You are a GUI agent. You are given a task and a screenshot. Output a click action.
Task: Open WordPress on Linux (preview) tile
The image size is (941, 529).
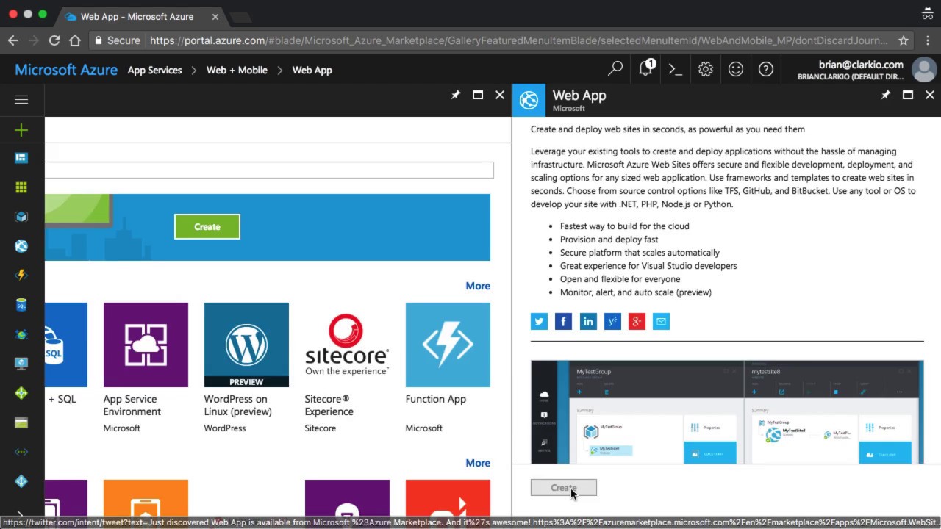tap(246, 367)
